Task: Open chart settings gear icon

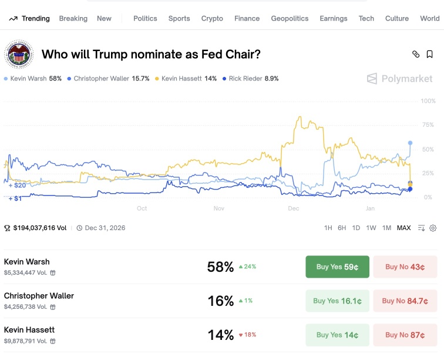Action: 433,228
